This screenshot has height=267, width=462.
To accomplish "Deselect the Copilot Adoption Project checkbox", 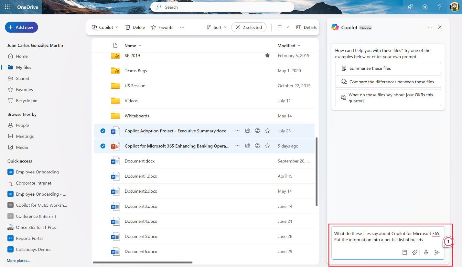I will [102, 131].
